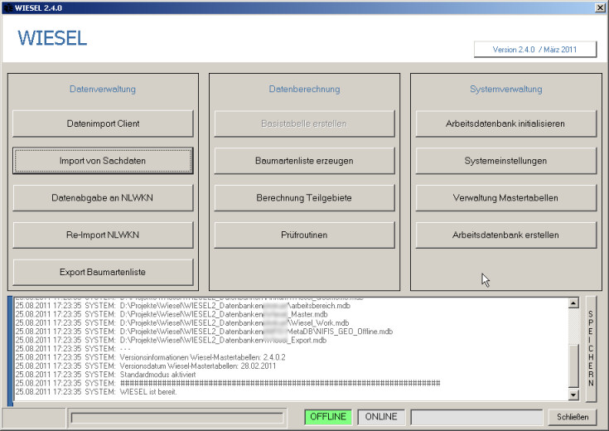The width and height of the screenshot is (609, 431).
Task: Open Import von Sachdaten
Action: point(103,161)
